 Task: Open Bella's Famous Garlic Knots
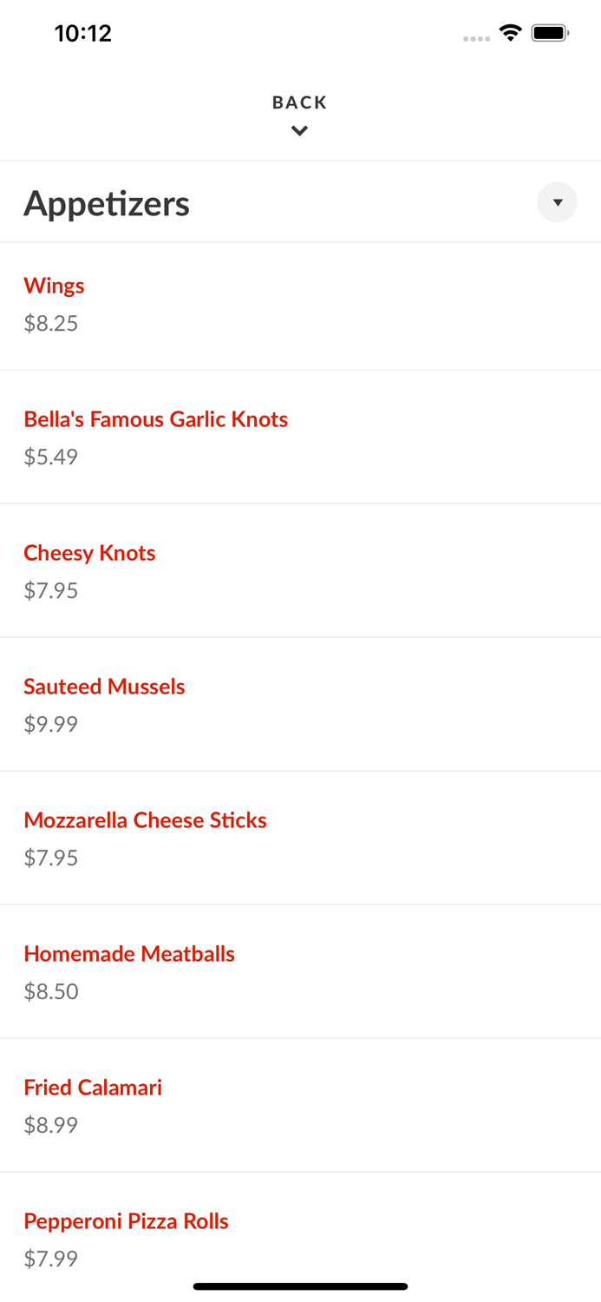click(x=156, y=419)
